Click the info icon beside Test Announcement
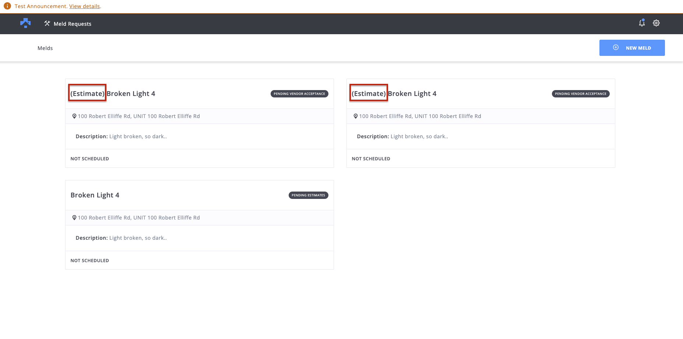 (7, 6)
